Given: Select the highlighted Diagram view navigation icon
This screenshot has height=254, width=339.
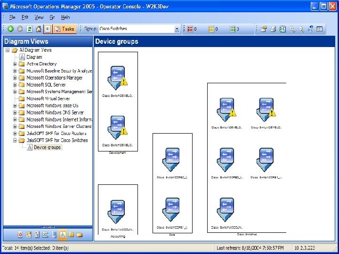Looking at the screenshot, I should coord(63,235).
